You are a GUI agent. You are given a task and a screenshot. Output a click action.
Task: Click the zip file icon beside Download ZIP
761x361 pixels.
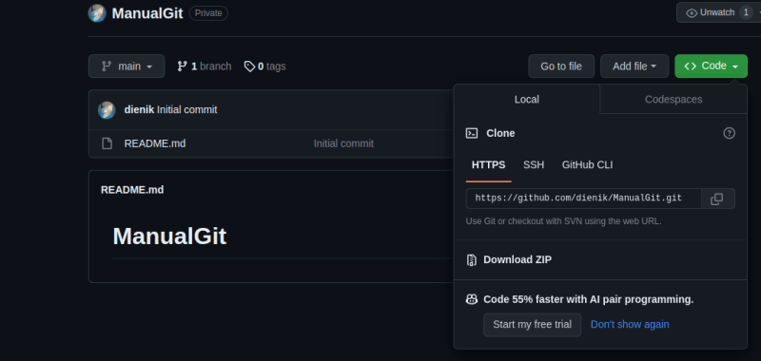[x=471, y=260]
